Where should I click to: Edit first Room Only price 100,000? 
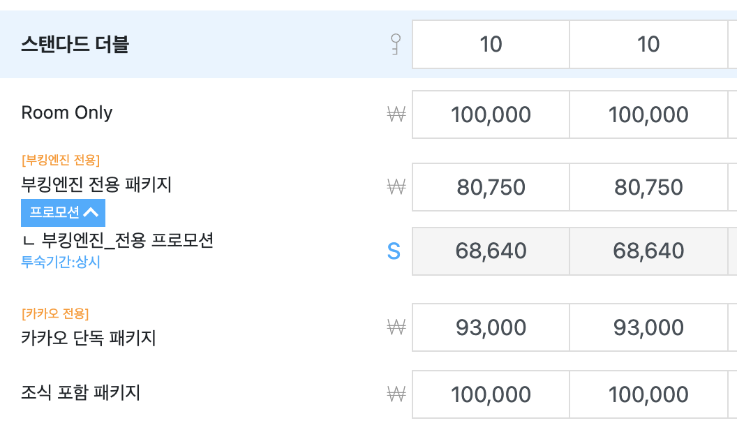click(x=491, y=114)
